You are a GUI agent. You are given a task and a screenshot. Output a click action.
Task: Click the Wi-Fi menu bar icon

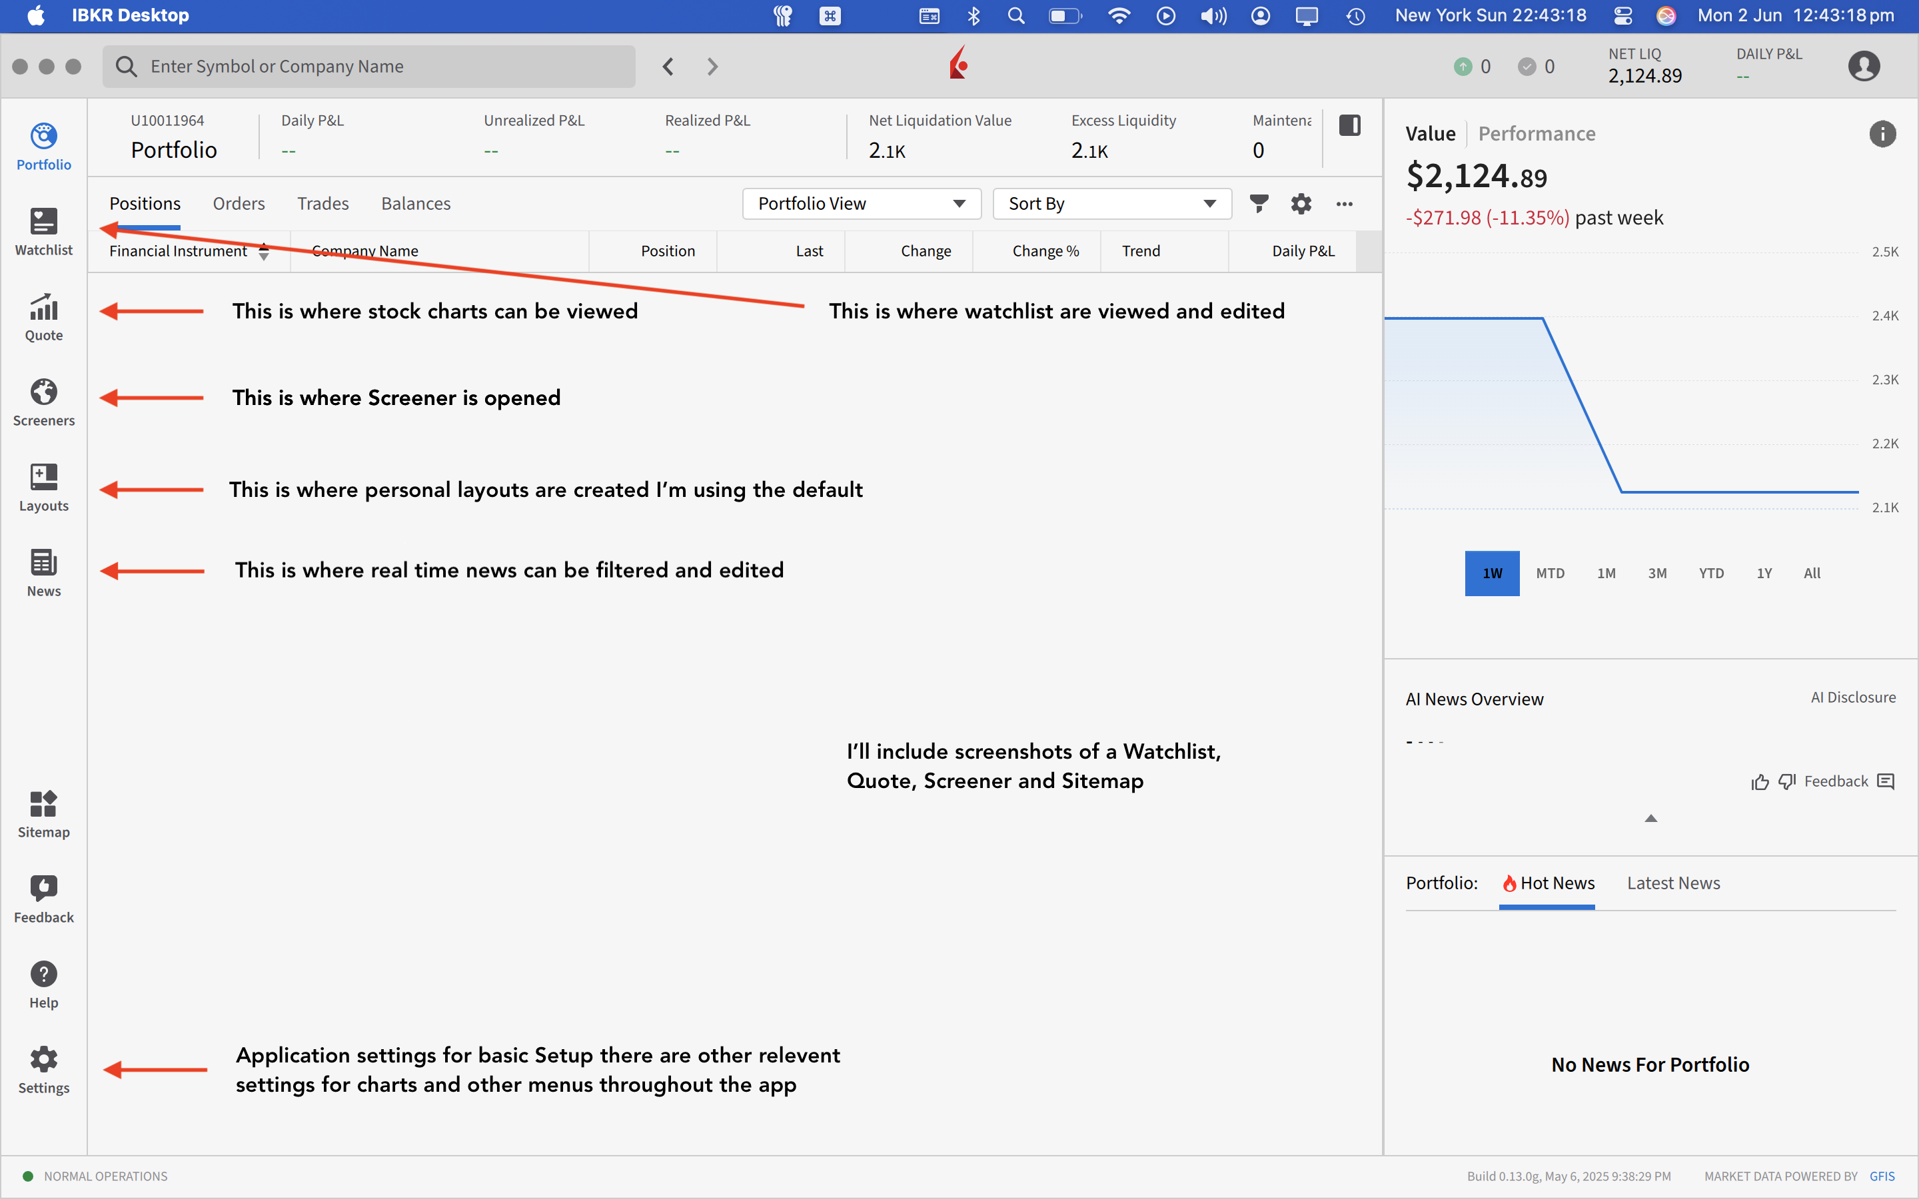click(1118, 16)
